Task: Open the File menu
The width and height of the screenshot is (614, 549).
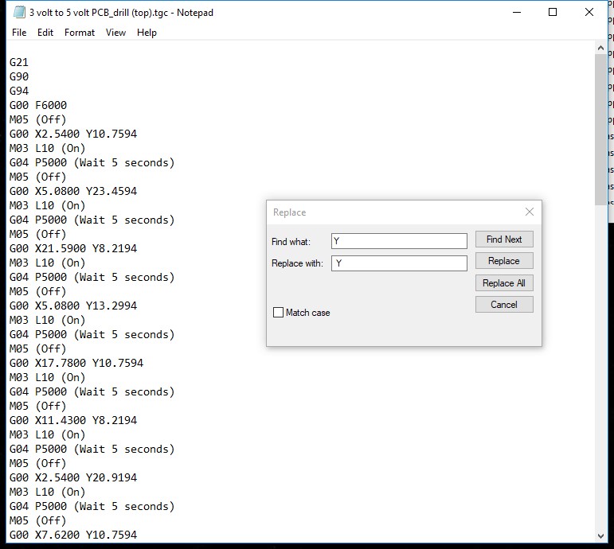Action: (19, 33)
